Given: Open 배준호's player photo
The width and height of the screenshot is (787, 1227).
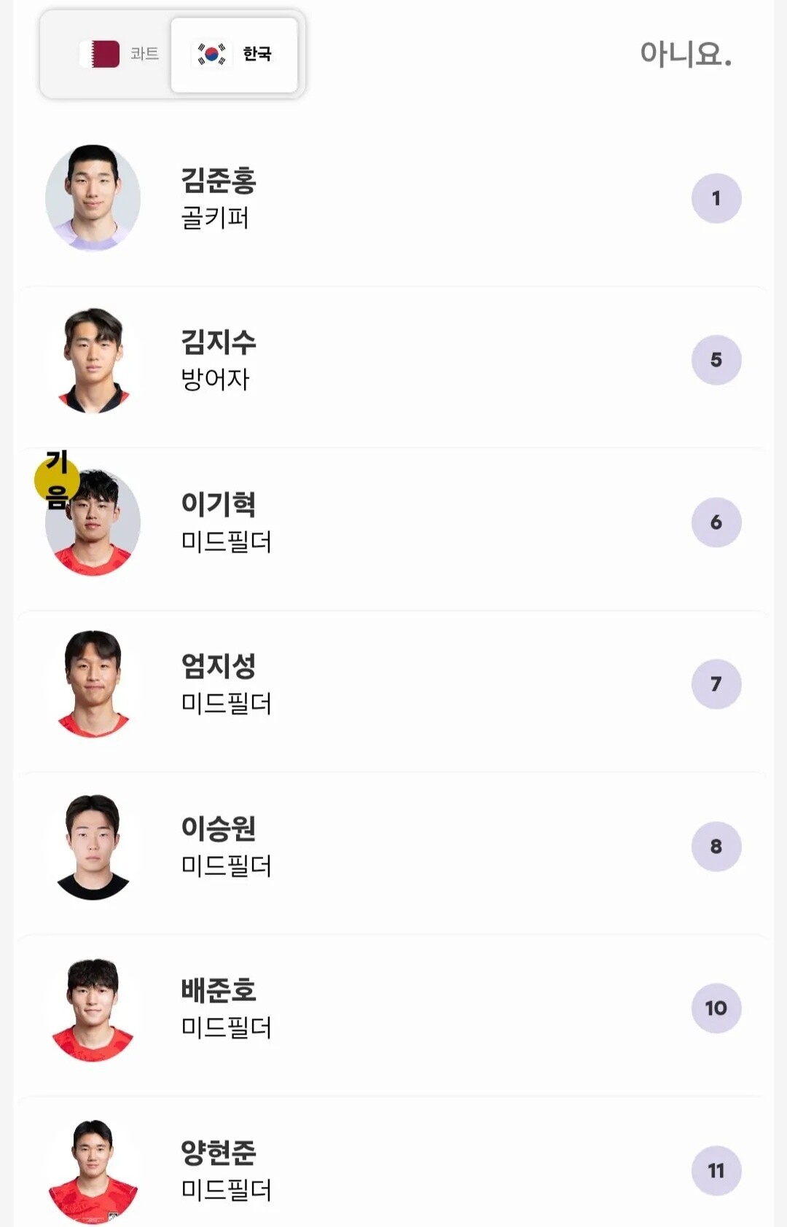Looking at the screenshot, I should tap(93, 1009).
